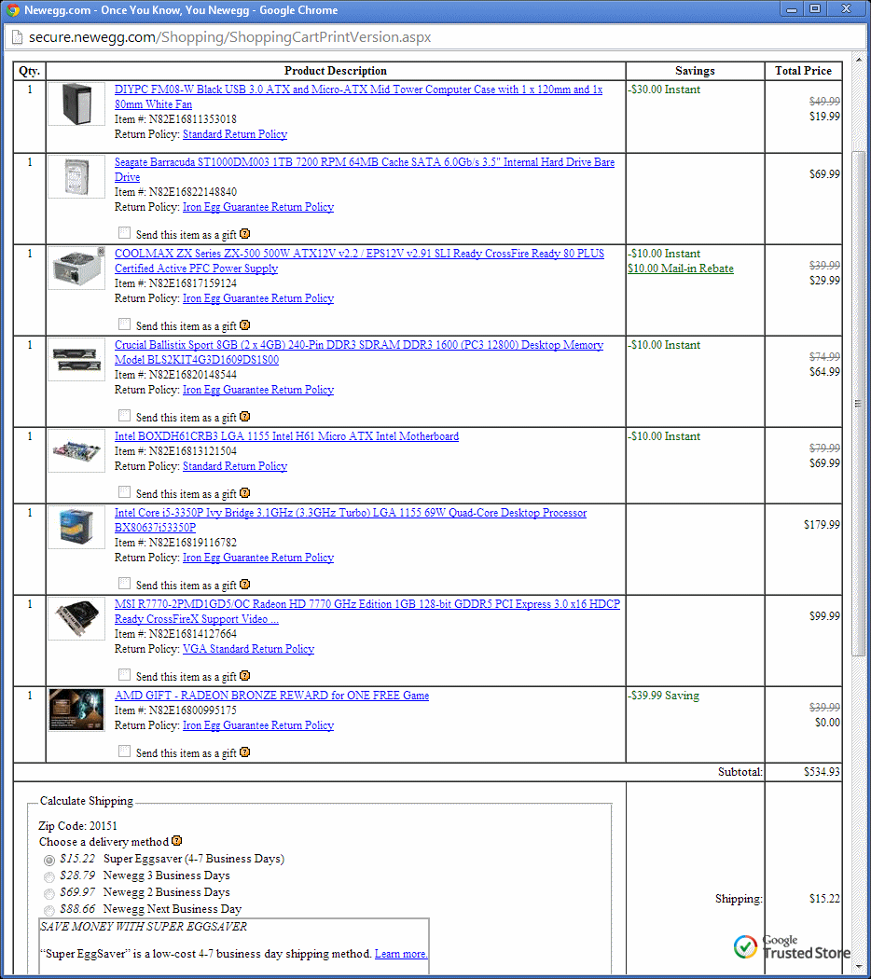Open Standard Return Policy for DIYPC case

235,134
